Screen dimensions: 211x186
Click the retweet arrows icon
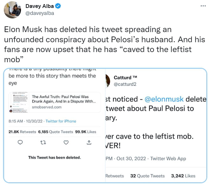tap(43, 143)
